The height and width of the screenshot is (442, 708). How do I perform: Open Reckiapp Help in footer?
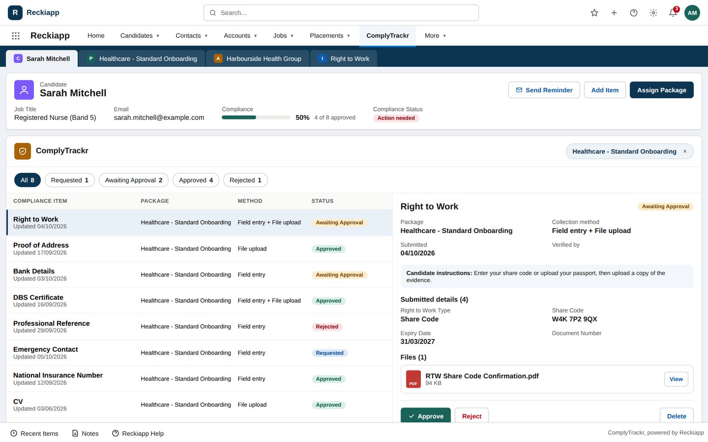click(x=138, y=434)
